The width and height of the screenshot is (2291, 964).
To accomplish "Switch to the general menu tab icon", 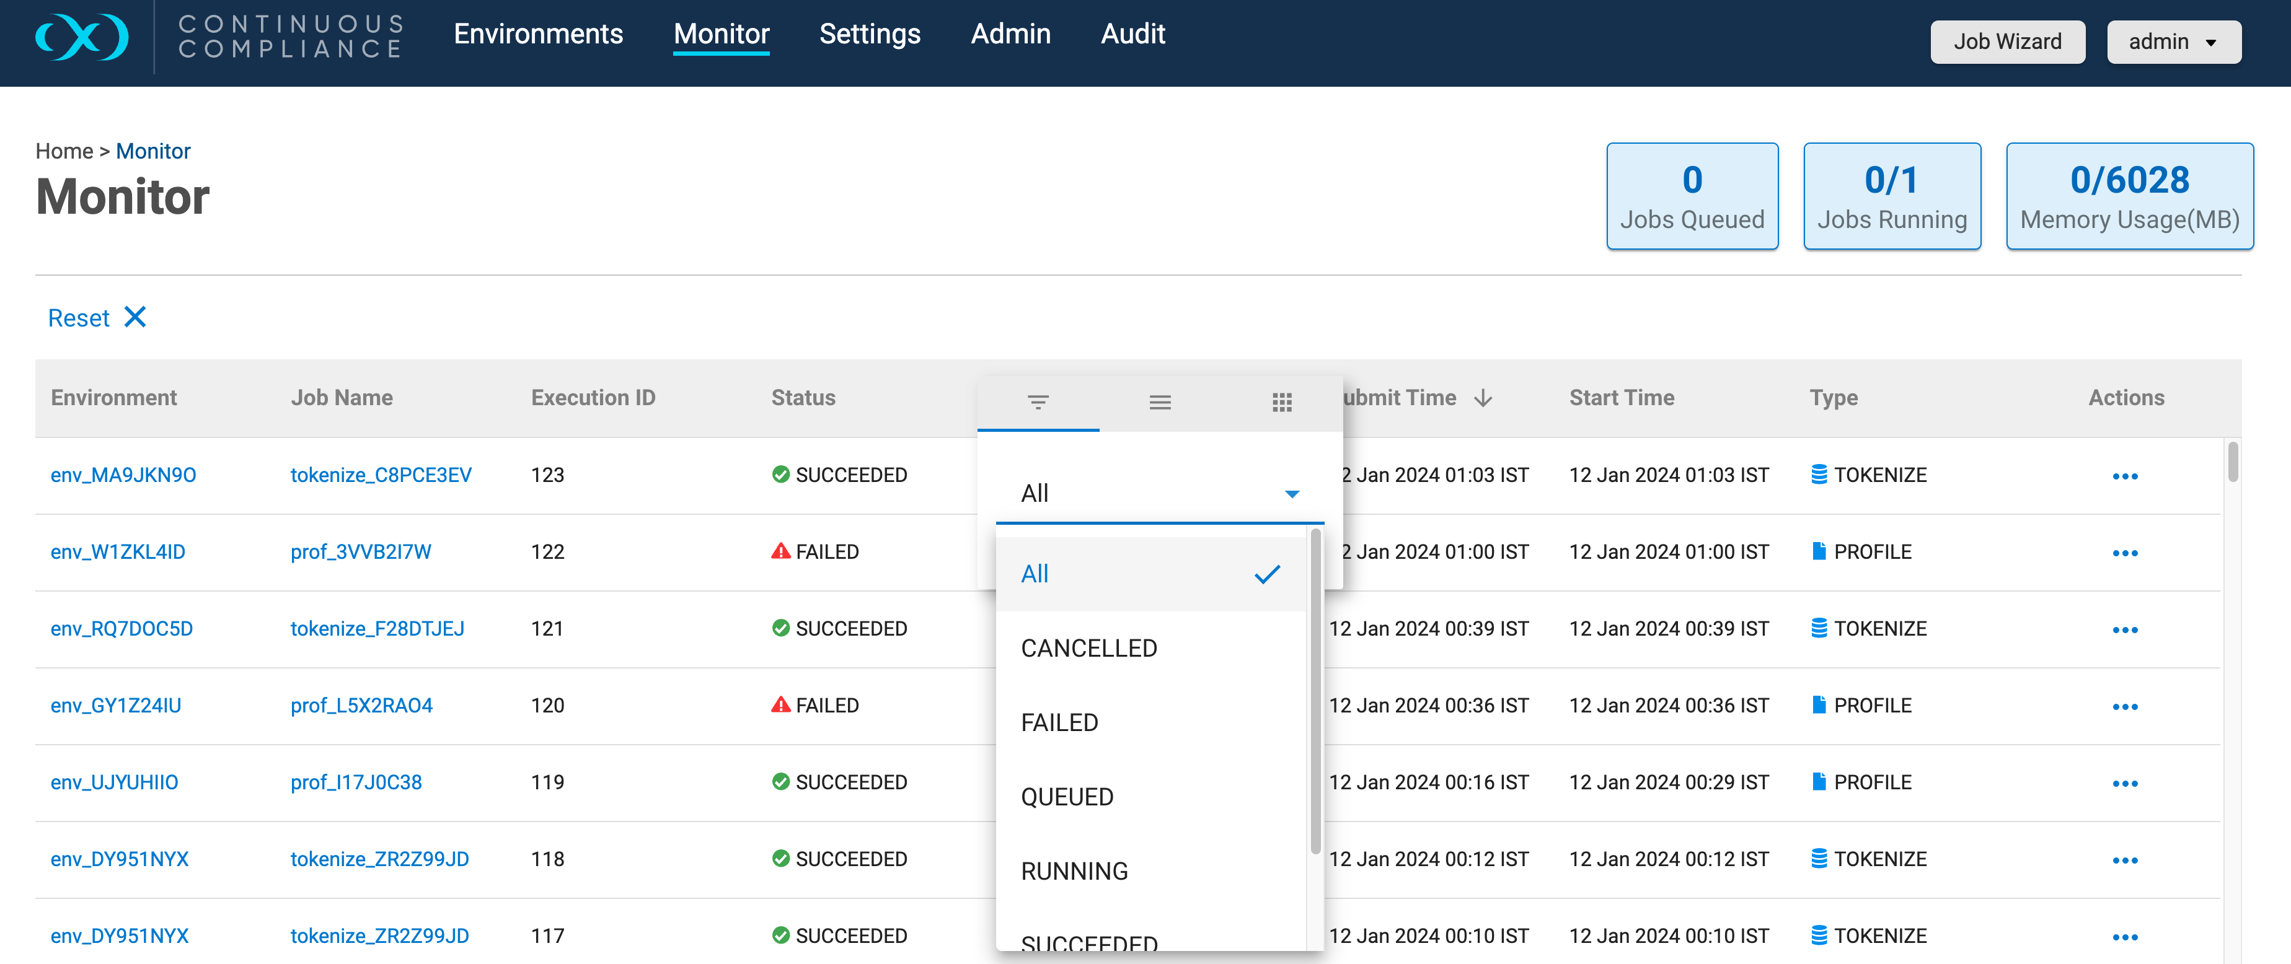I will [x=1160, y=402].
